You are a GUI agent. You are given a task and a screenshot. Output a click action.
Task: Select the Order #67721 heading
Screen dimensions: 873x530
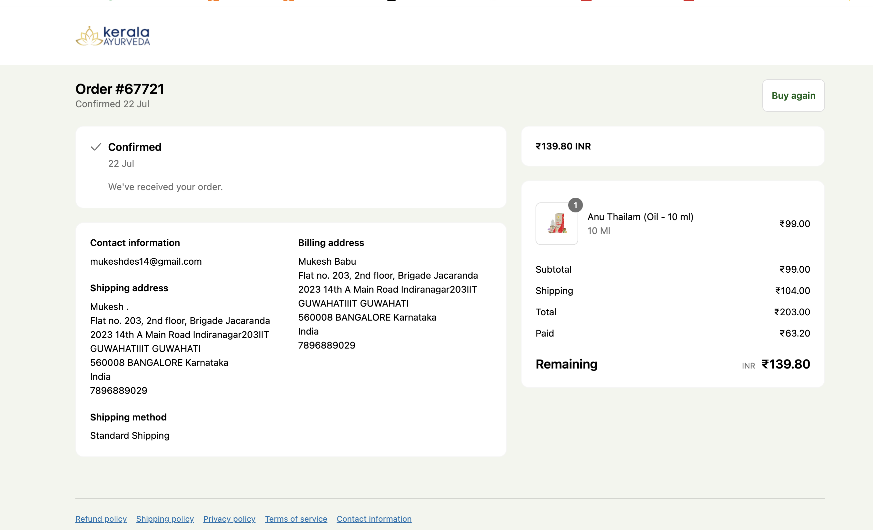point(120,89)
